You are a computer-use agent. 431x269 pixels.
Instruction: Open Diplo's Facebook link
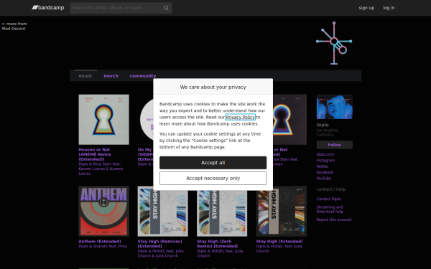(325, 172)
